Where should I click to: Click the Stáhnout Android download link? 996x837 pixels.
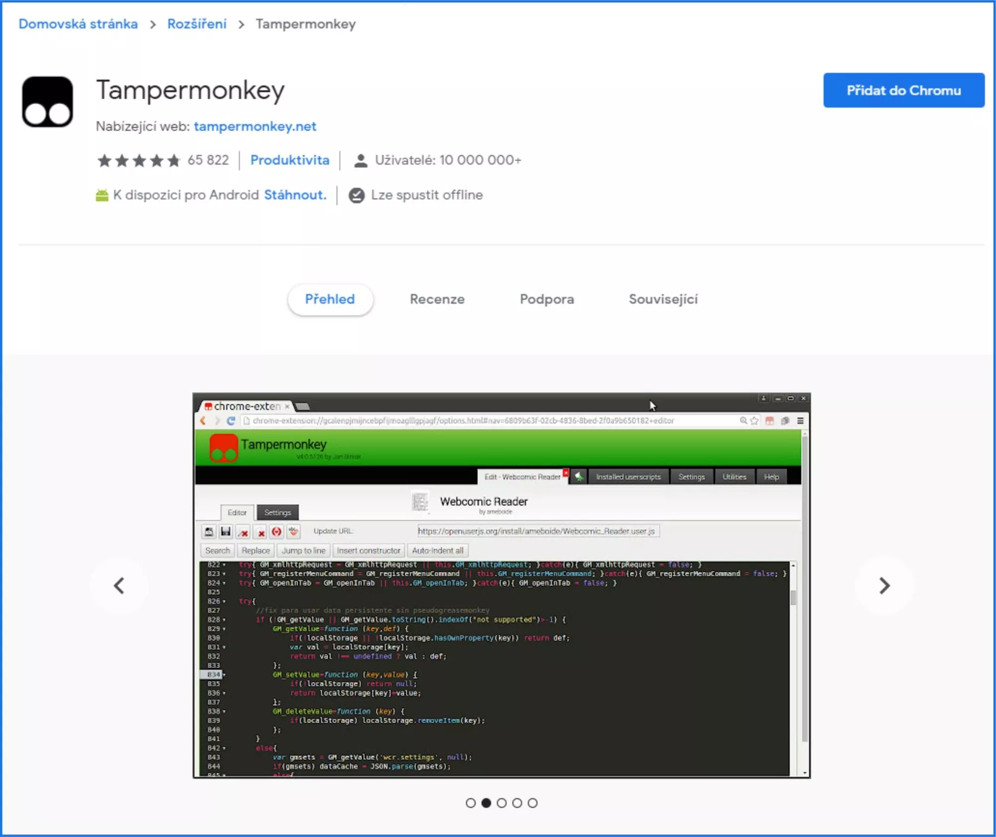[x=295, y=195]
